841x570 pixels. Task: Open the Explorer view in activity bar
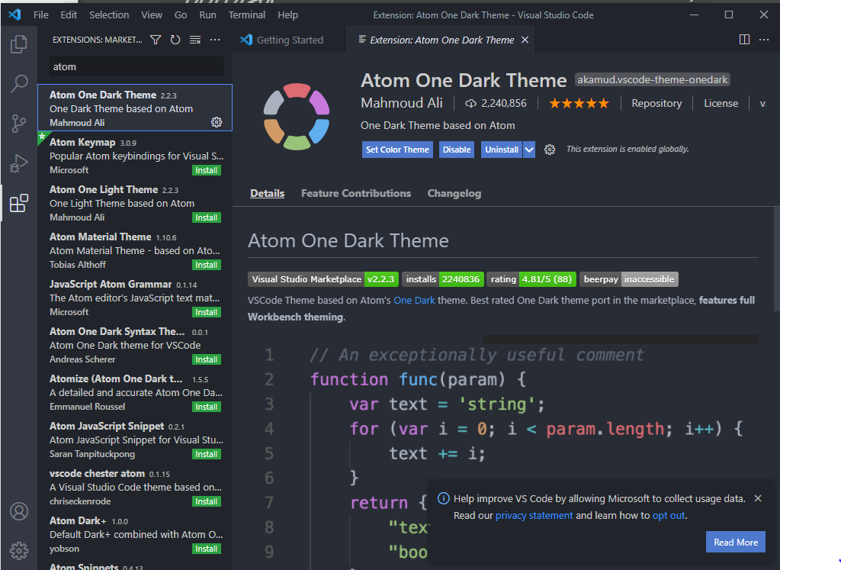click(x=19, y=43)
